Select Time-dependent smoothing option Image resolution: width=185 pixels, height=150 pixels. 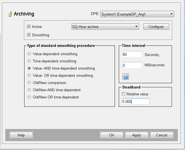[29, 61]
